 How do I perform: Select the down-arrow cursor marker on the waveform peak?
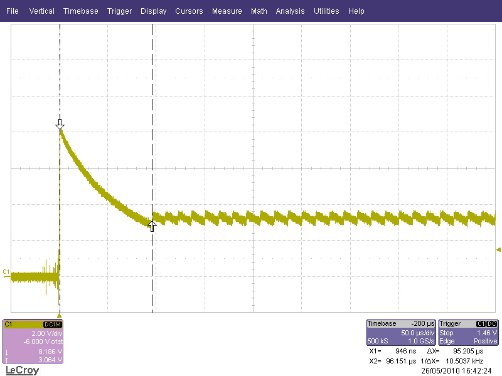pos(60,125)
